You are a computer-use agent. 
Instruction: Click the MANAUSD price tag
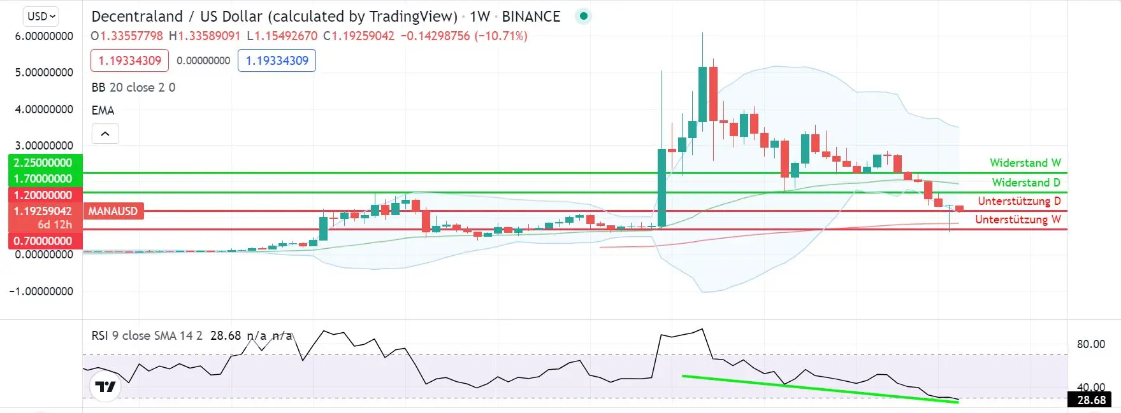[x=113, y=211]
